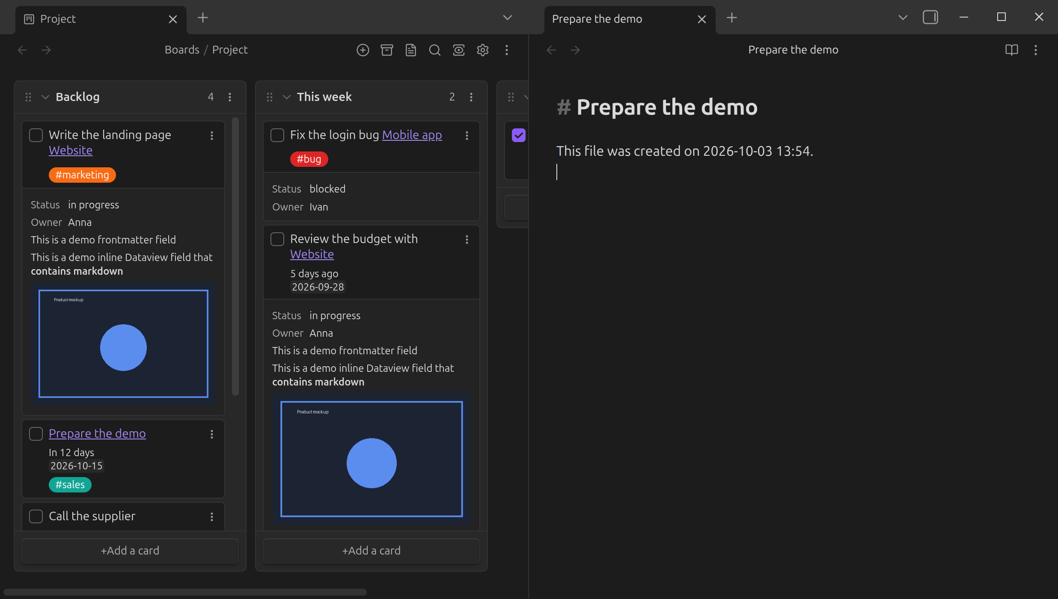Viewport: 1058px width, 599px height.
Task: Open the Prepare the demo card link
Action: tap(97, 433)
